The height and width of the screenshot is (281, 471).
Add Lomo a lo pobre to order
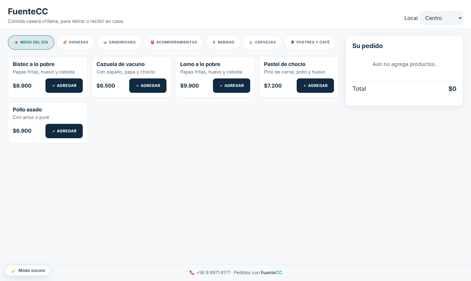pyautogui.click(x=232, y=86)
